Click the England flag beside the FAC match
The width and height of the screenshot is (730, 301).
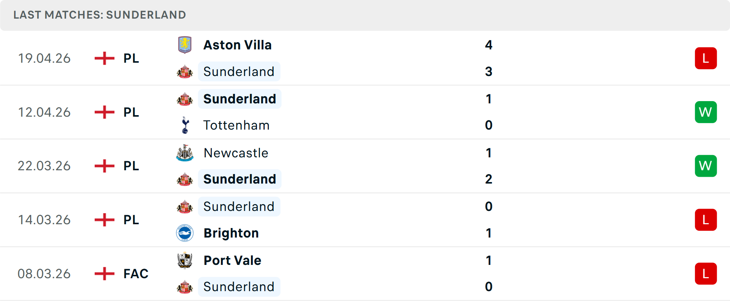(104, 274)
